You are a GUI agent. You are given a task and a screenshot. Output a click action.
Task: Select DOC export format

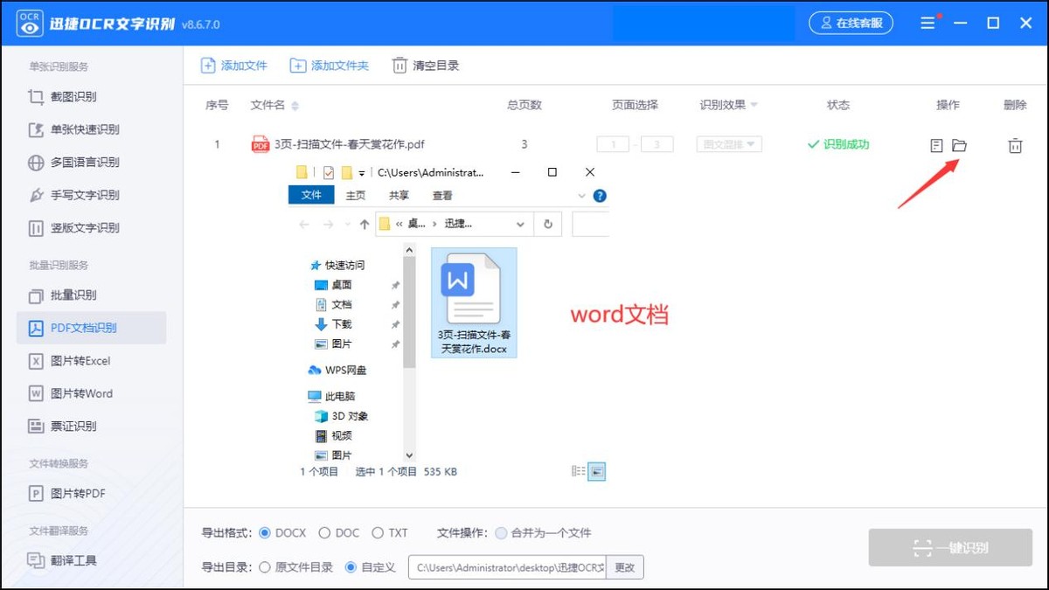[338, 532]
